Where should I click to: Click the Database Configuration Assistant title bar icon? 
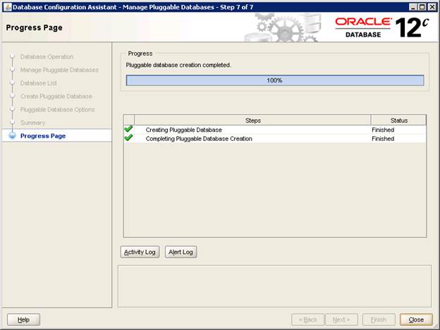[x=7, y=6]
